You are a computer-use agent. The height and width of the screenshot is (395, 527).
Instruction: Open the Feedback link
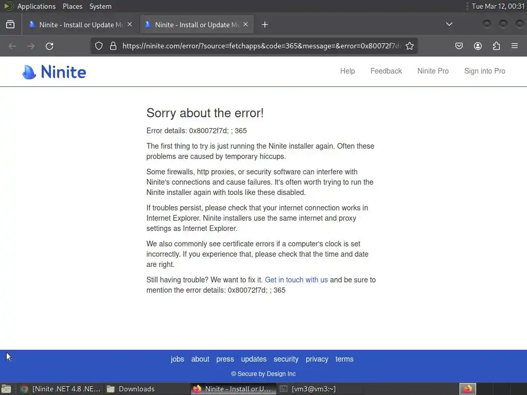(386, 71)
